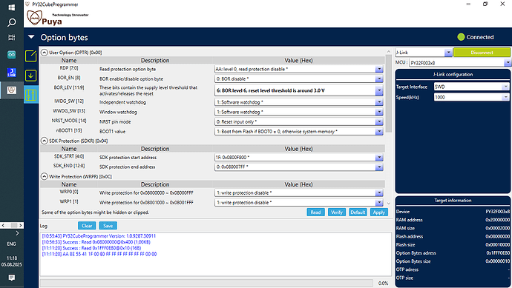
Task: Open the erase and programming download icon
Action: [31, 76]
